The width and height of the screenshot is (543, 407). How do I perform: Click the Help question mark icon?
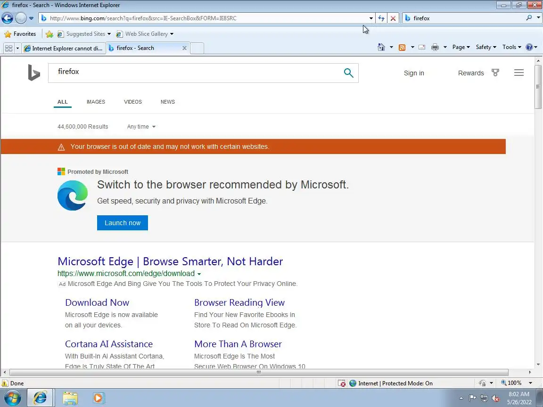tap(529, 47)
